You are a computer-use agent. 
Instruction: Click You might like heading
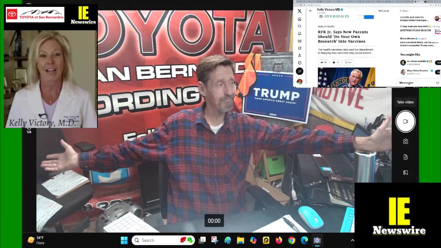(x=410, y=54)
